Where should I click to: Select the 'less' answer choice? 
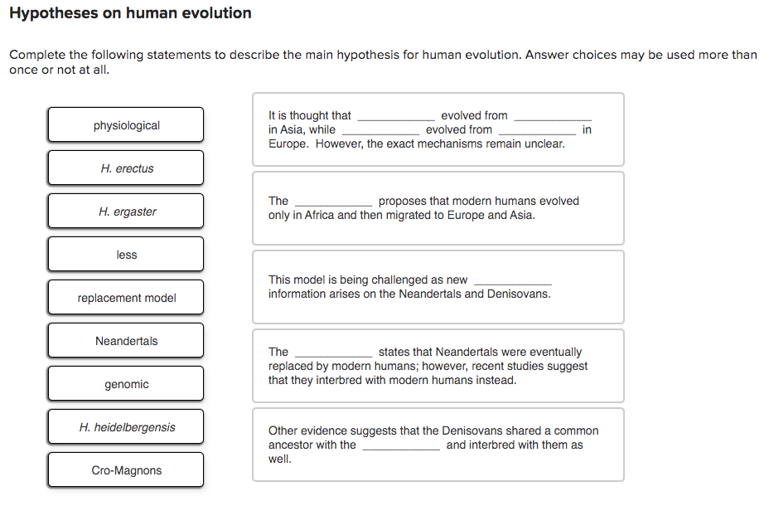click(x=125, y=254)
